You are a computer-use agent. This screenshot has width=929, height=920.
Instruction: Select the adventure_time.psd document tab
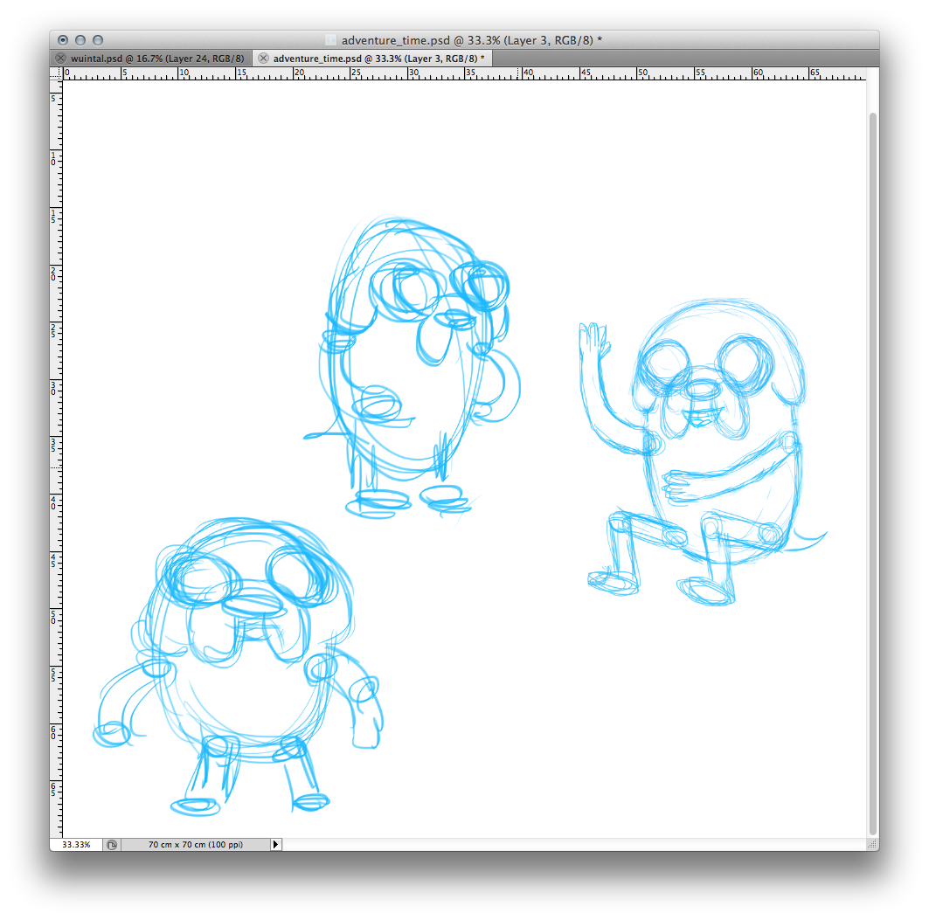[x=378, y=59]
